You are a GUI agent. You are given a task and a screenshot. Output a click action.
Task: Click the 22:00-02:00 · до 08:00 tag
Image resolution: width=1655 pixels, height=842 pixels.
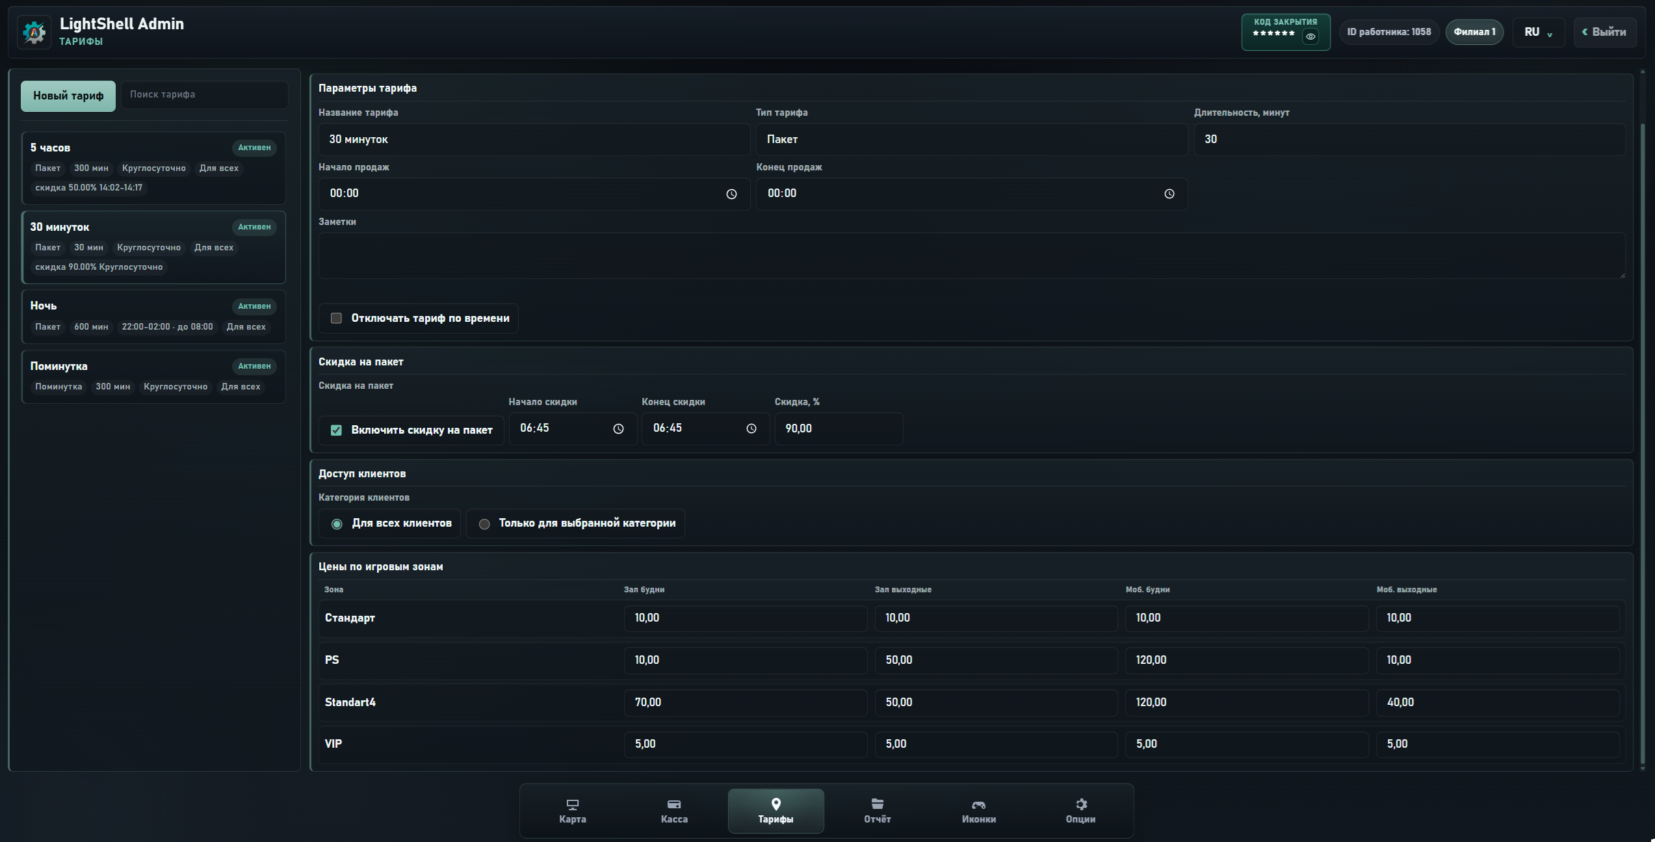(x=167, y=327)
